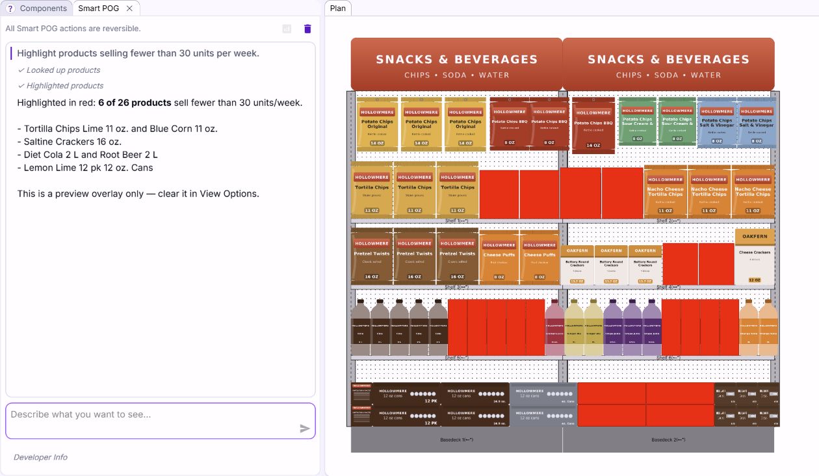819x476 pixels.
Task: Select the Basedeck 1 label
Action: pyautogui.click(x=457, y=440)
